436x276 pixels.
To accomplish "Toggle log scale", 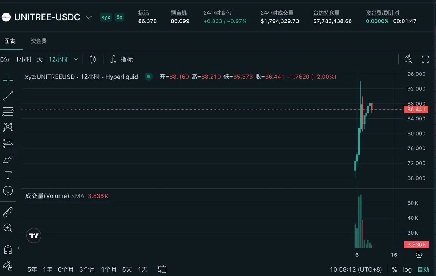I will click(x=407, y=269).
